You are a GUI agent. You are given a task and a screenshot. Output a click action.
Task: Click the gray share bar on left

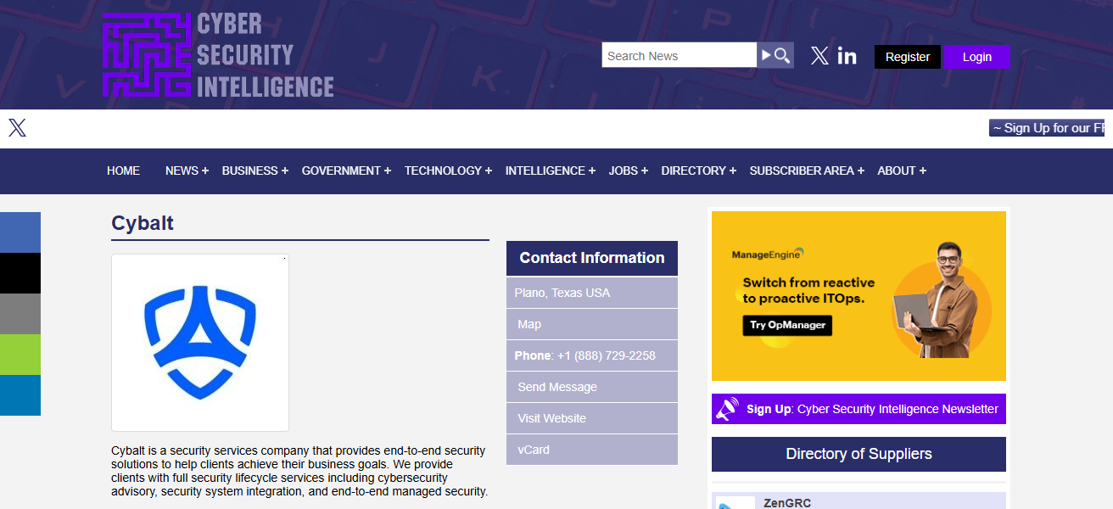click(20, 314)
